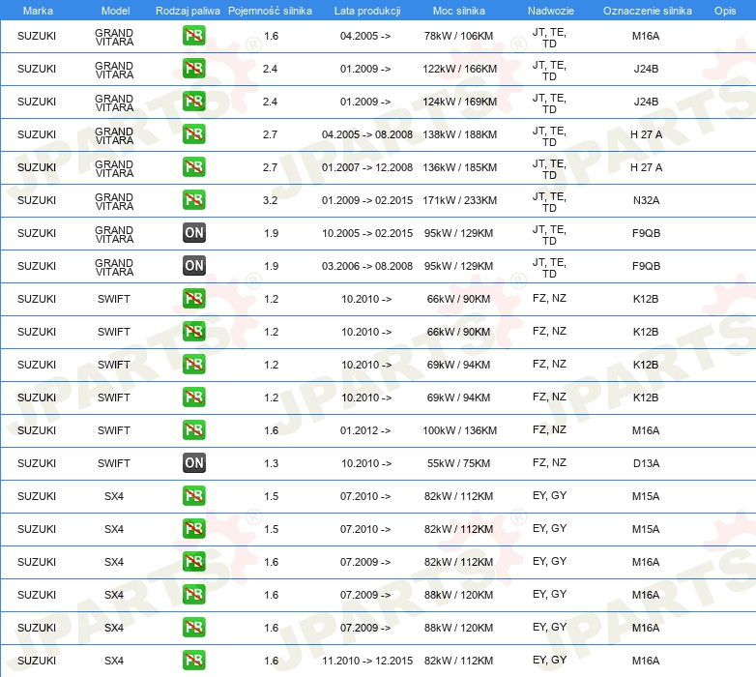Select the 122kW / 166KM cell
The image size is (756, 677).
(x=459, y=69)
